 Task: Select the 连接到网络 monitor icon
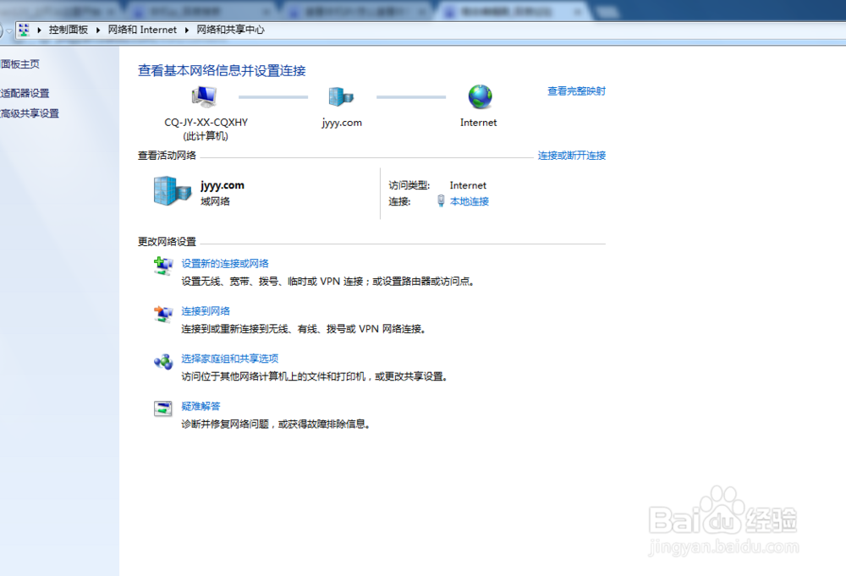[x=163, y=313]
